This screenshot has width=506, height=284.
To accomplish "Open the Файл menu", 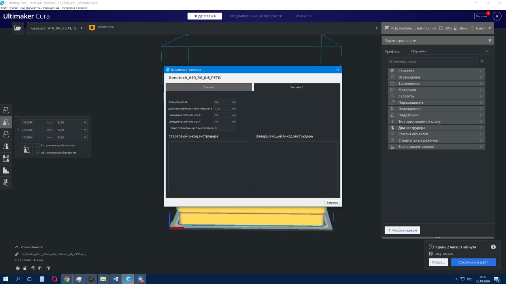I will click(4, 8).
